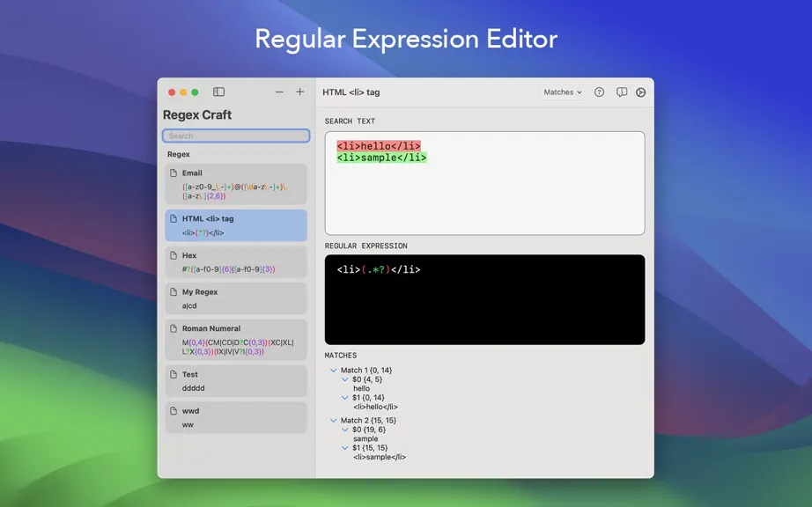Click the red highlighted <li>hello</li> match
The height and width of the screenshot is (507, 812).
[x=379, y=146]
